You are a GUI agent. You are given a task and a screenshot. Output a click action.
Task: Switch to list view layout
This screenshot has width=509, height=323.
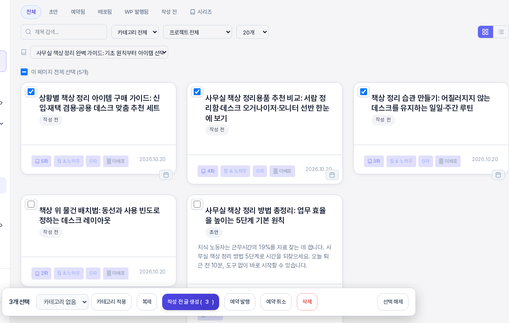(501, 32)
